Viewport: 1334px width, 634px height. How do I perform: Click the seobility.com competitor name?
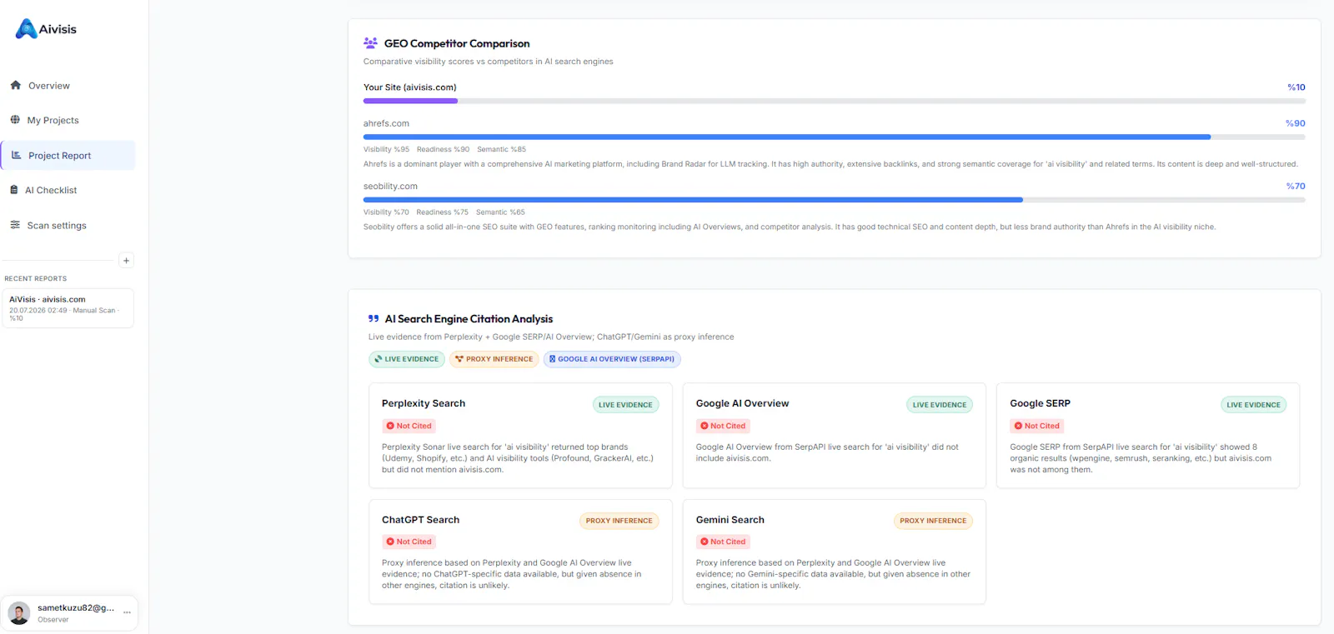click(x=390, y=187)
